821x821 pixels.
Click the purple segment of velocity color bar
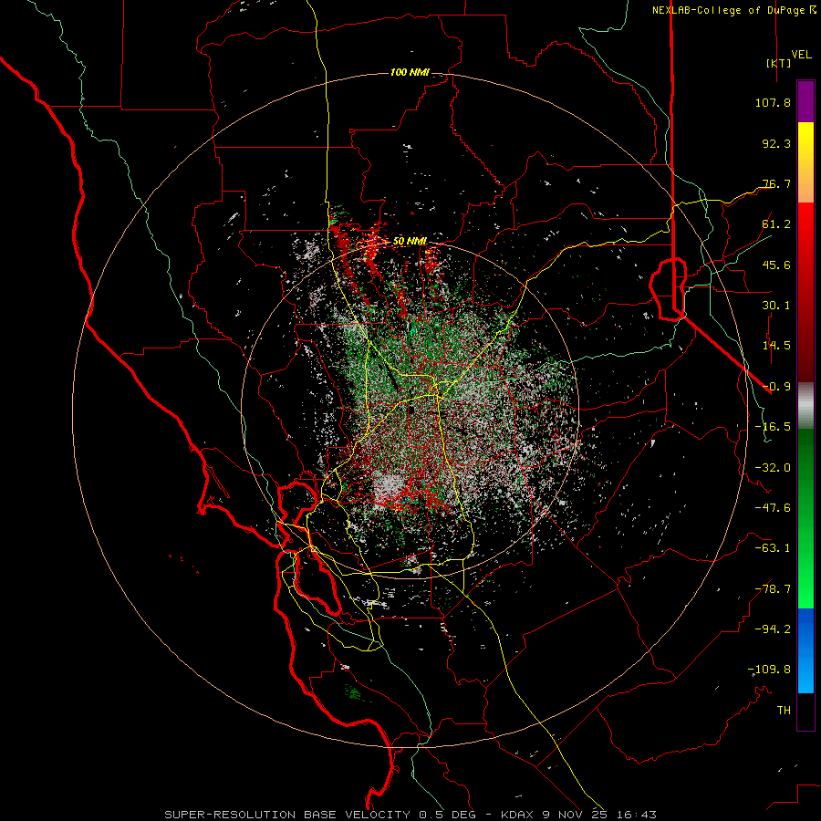(805, 101)
